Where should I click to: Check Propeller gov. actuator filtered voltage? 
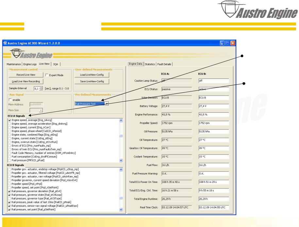tap(9, 173)
